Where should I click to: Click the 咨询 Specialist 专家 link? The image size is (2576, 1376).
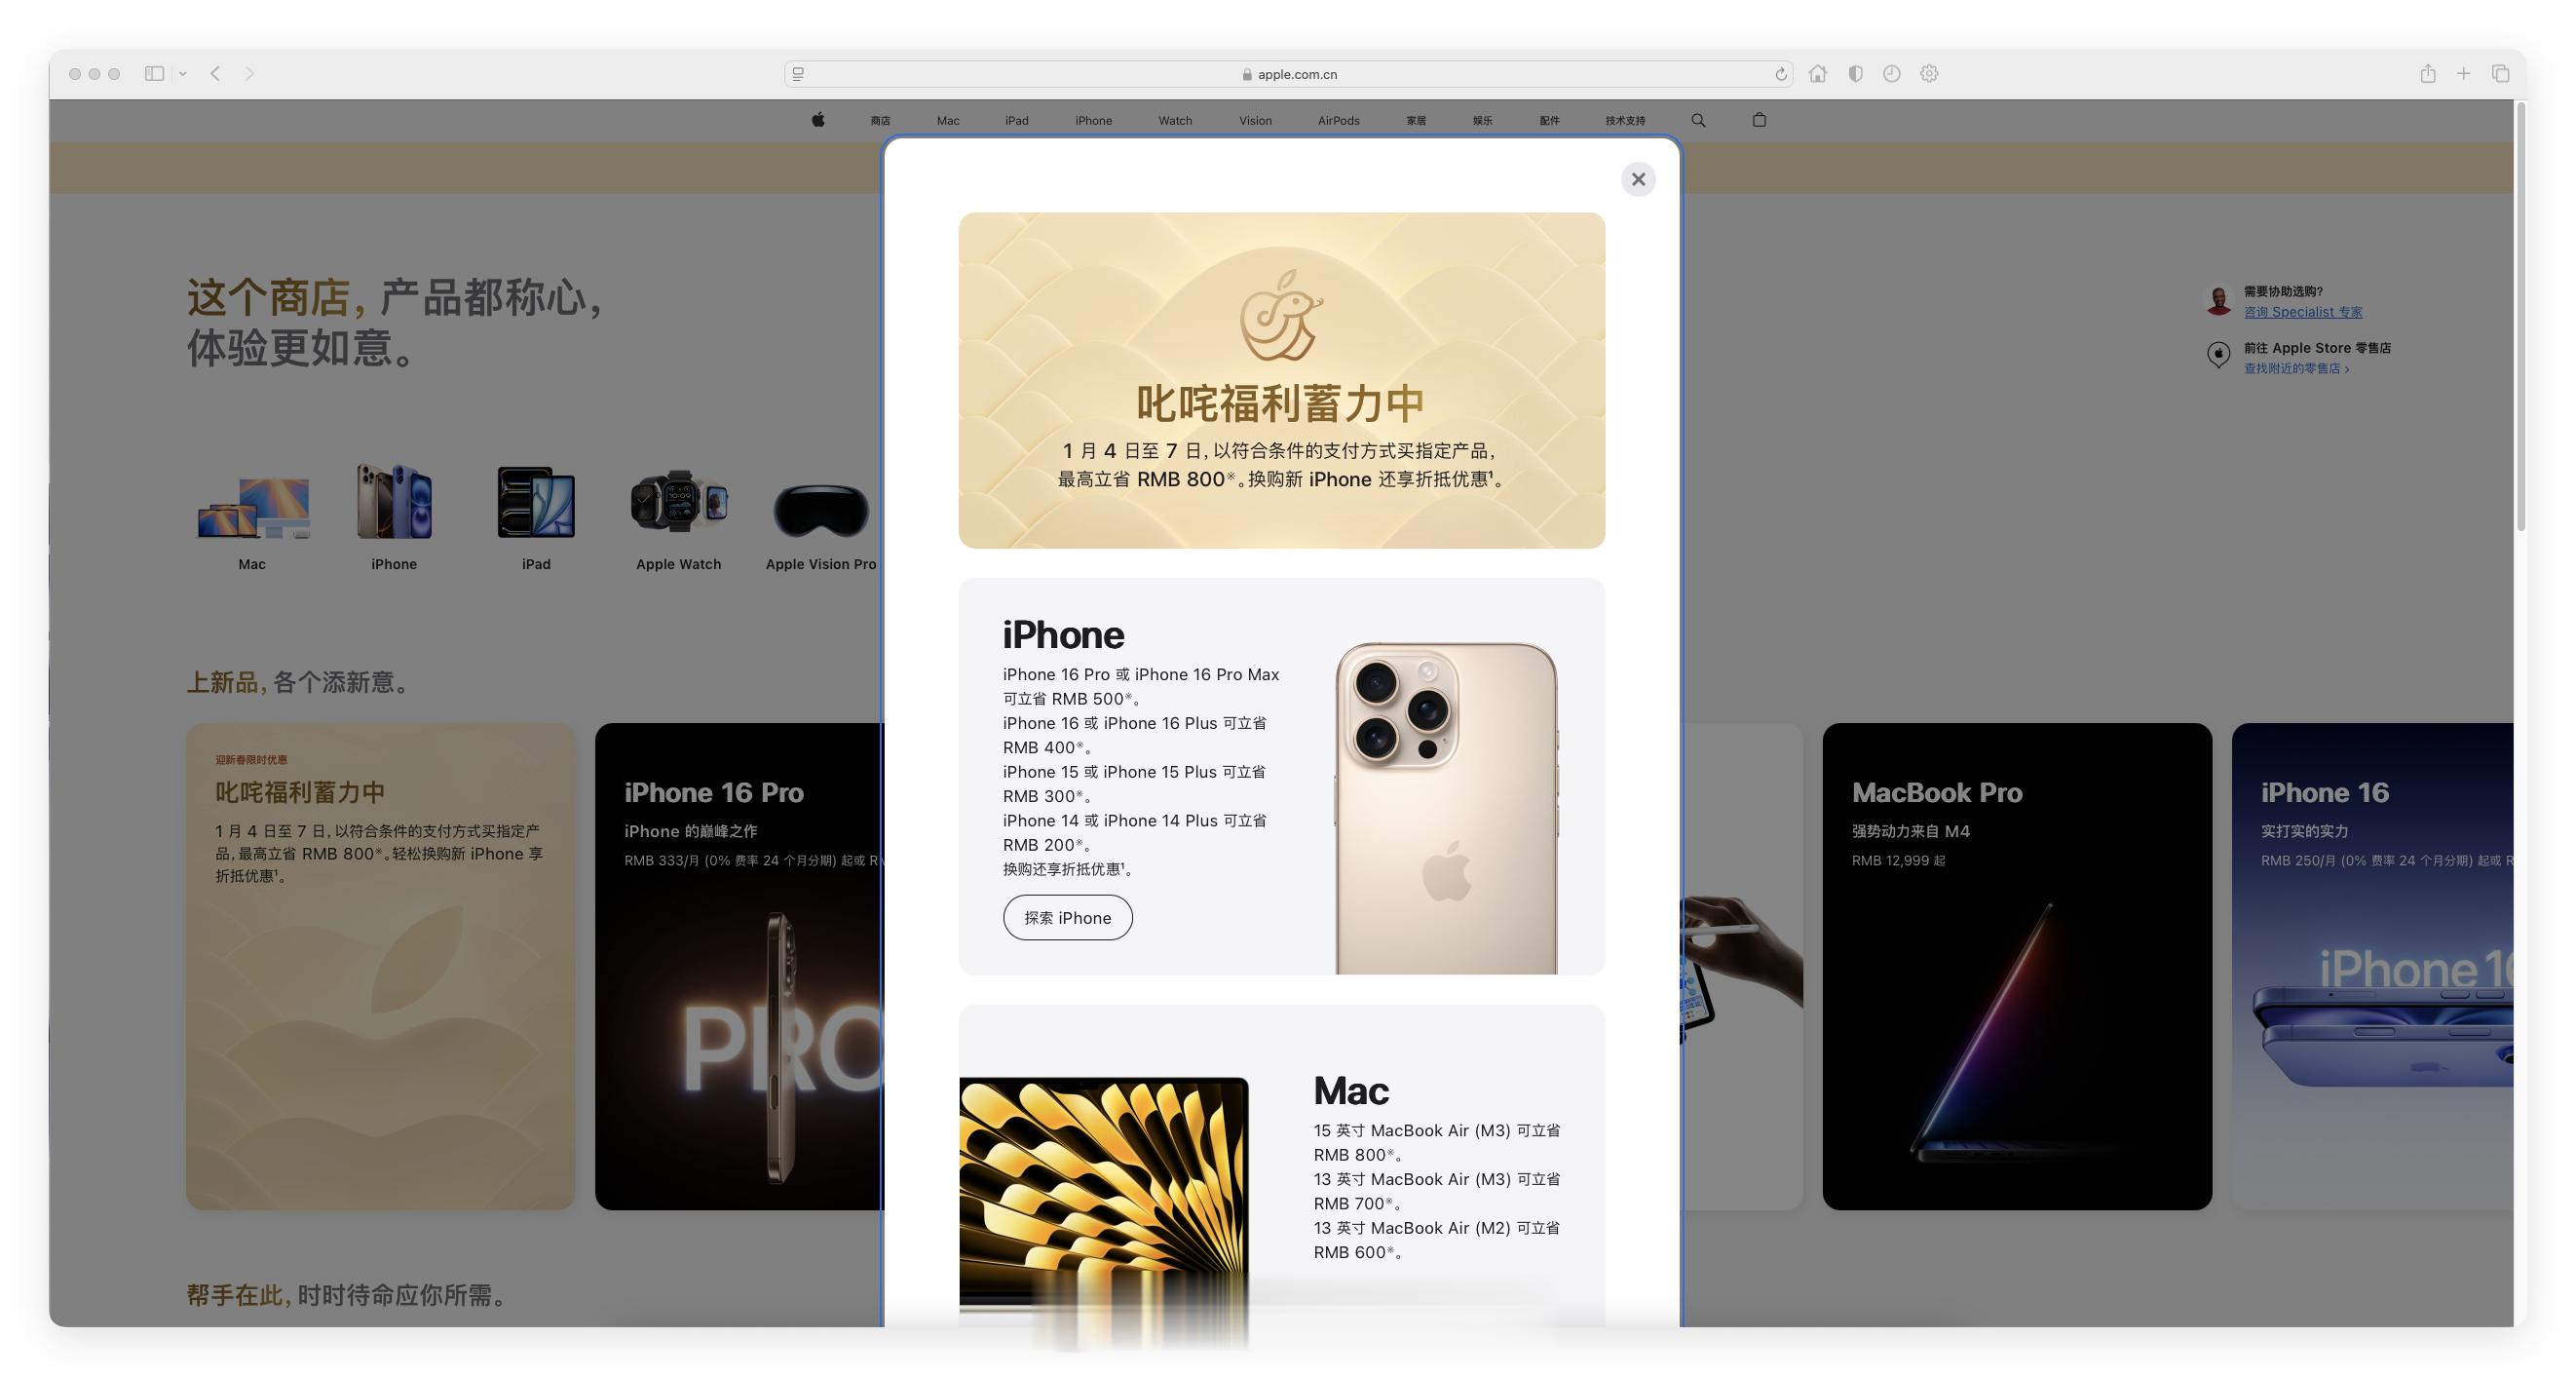point(2302,312)
